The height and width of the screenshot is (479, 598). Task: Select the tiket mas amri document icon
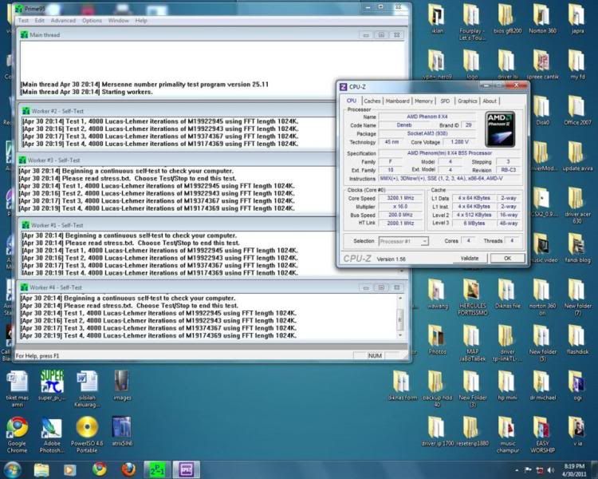pyautogui.click(x=18, y=389)
